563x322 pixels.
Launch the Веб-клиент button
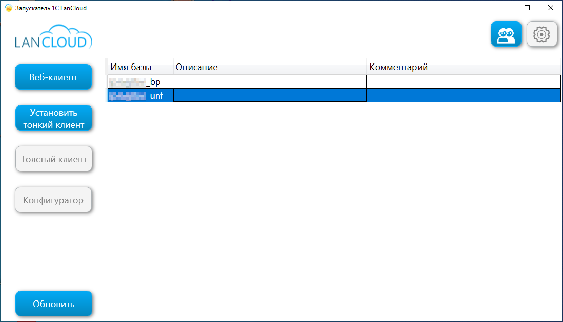click(x=54, y=77)
